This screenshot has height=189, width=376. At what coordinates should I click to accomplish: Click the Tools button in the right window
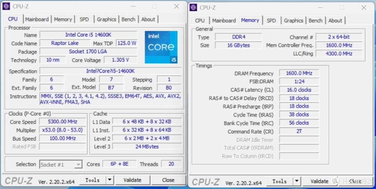click(x=280, y=181)
